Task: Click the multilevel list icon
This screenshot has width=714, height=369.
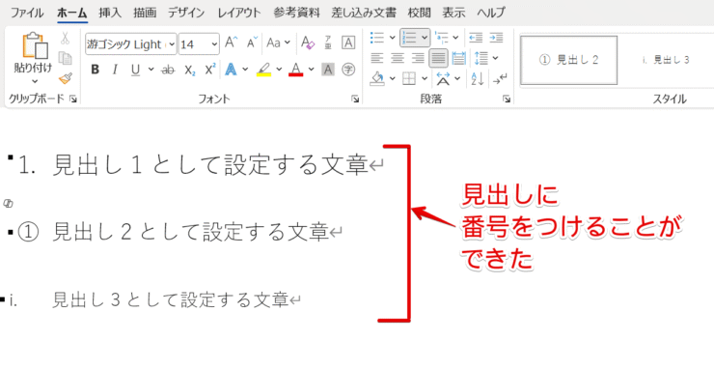Action: [442, 38]
